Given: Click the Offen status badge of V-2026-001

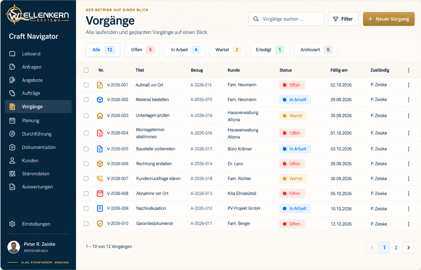Looking at the screenshot, I should (x=292, y=85).
